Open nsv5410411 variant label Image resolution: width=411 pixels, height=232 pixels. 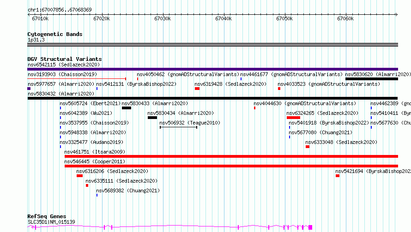(391, 113)
